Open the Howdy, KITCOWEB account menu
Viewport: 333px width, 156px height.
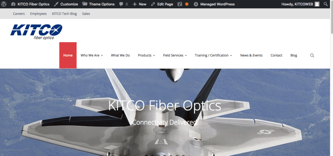(x=300, y=4)
